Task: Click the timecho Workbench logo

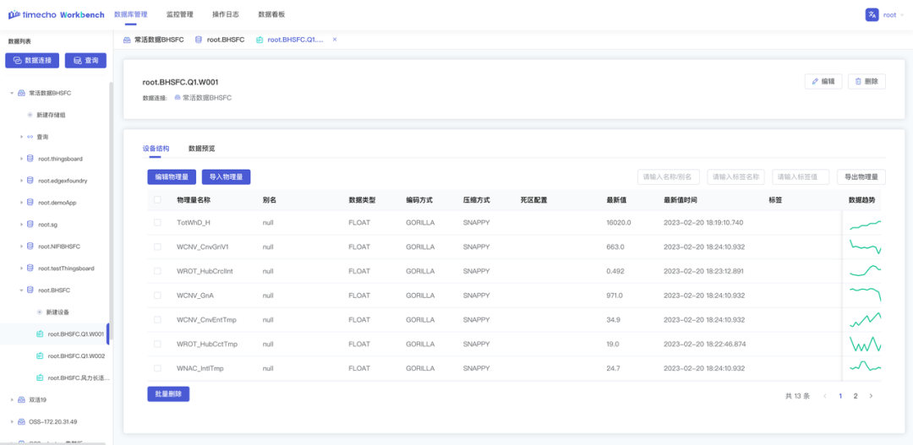Action: (56, 14)
